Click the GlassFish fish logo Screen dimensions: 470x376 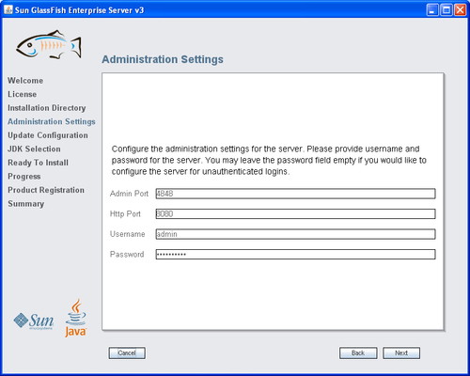pyautogui.click(x=49, y=44)
